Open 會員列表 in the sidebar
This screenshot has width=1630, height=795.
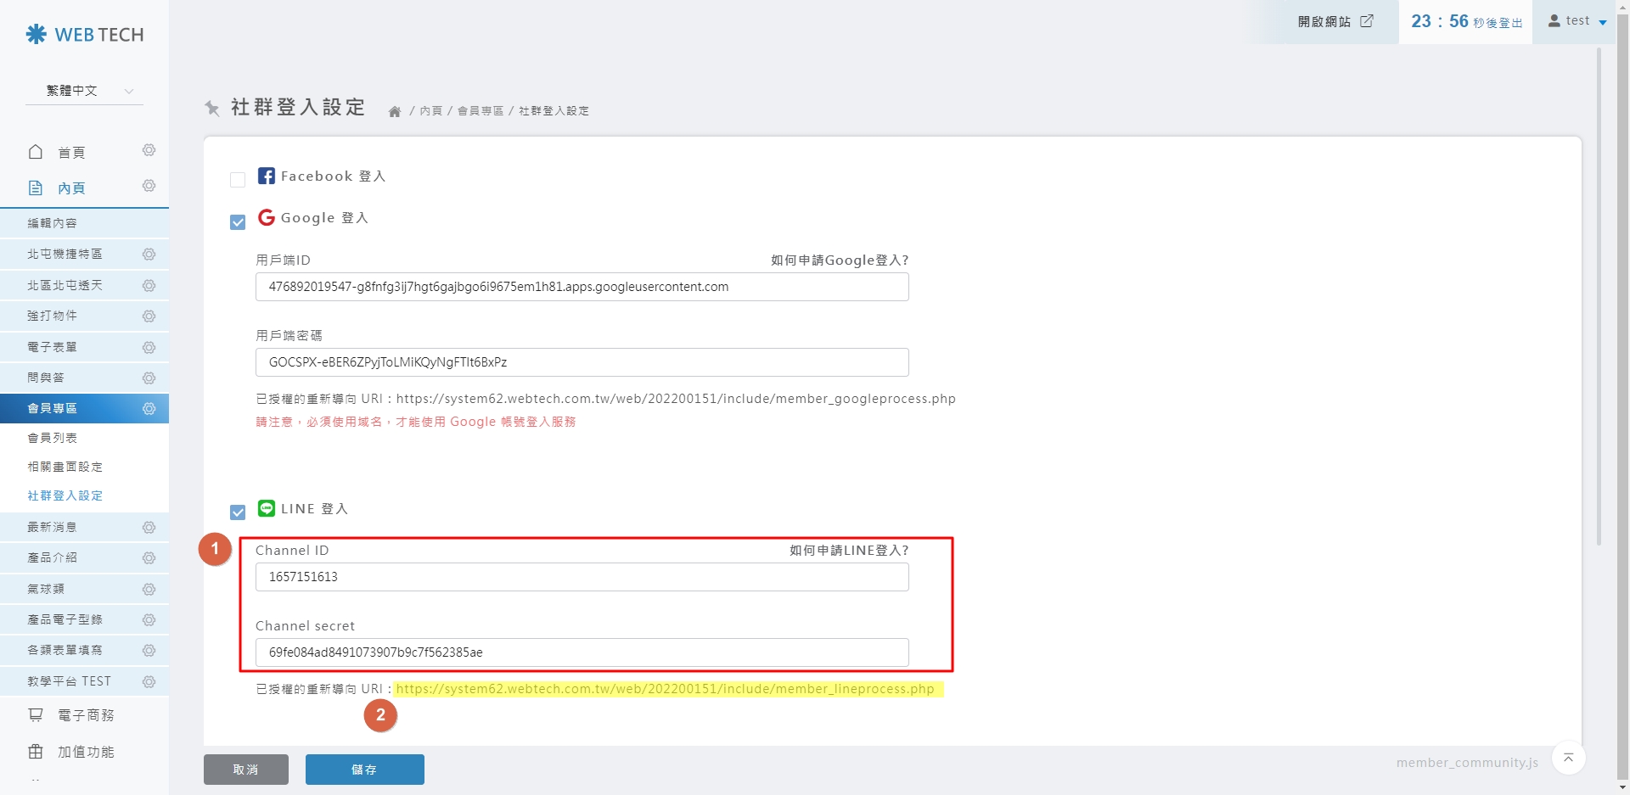53,438
